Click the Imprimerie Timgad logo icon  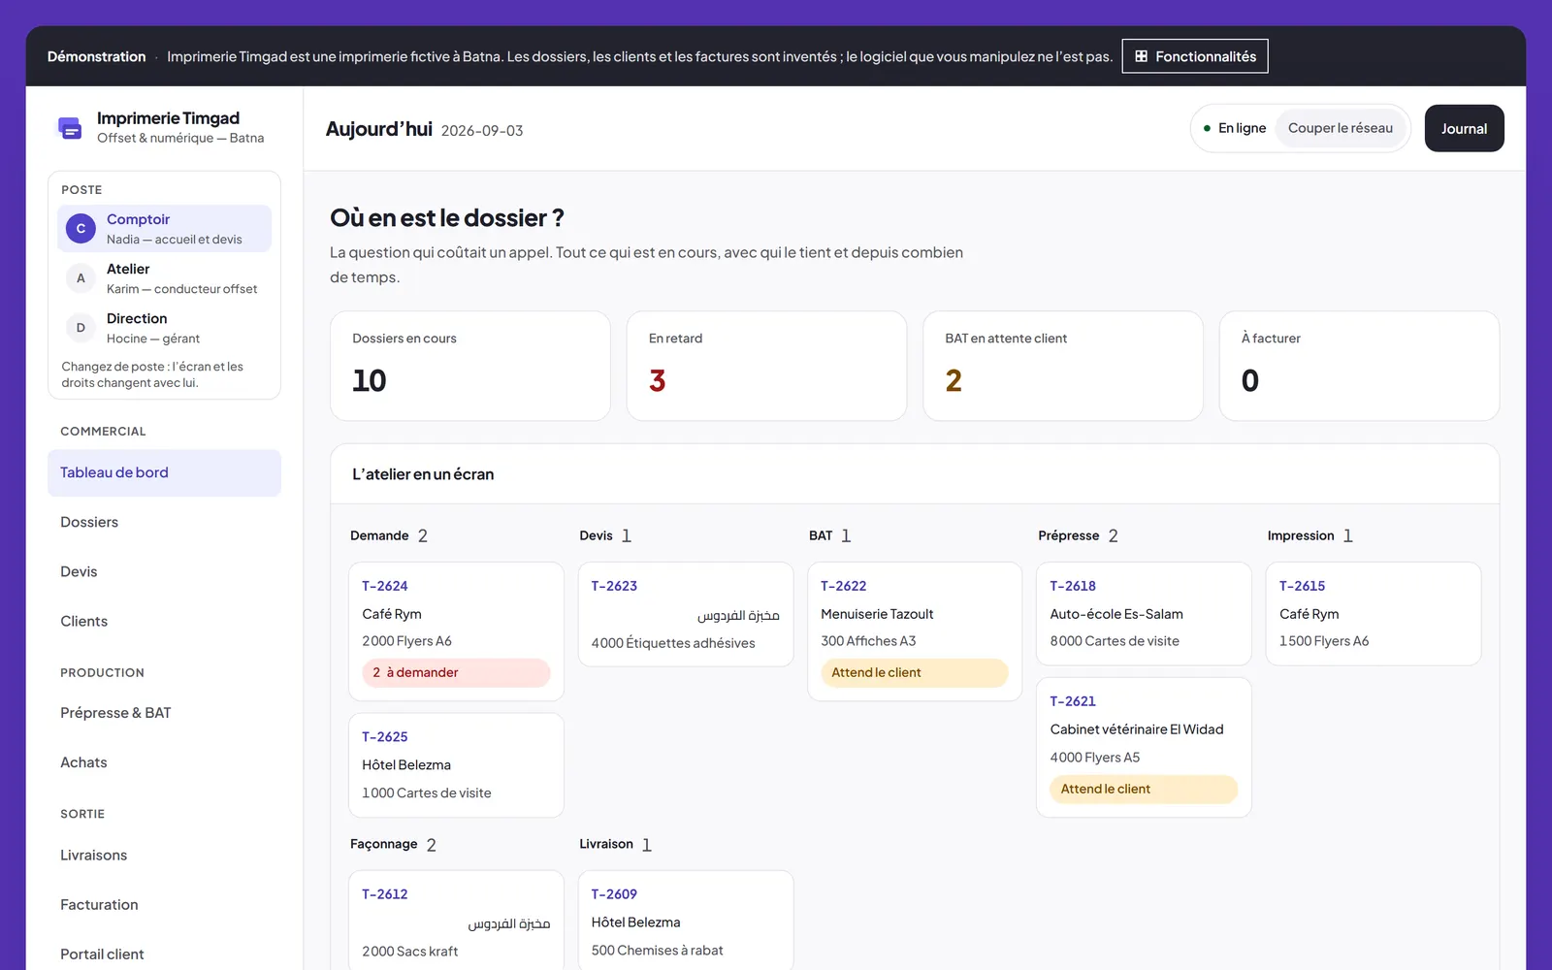pyautogui.click(x=70, y=128)
